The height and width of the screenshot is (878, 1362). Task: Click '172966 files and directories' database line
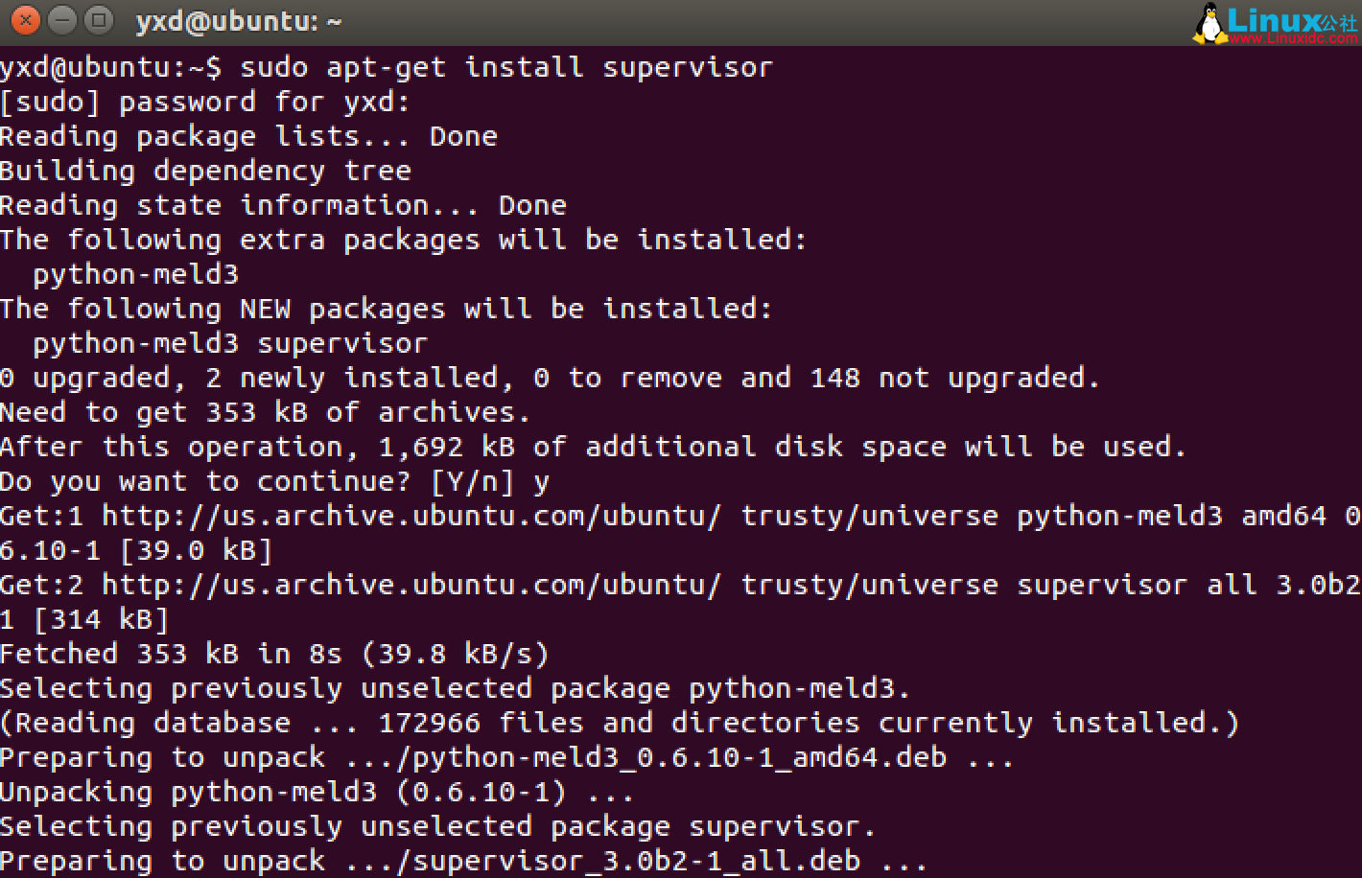[619, 723]
